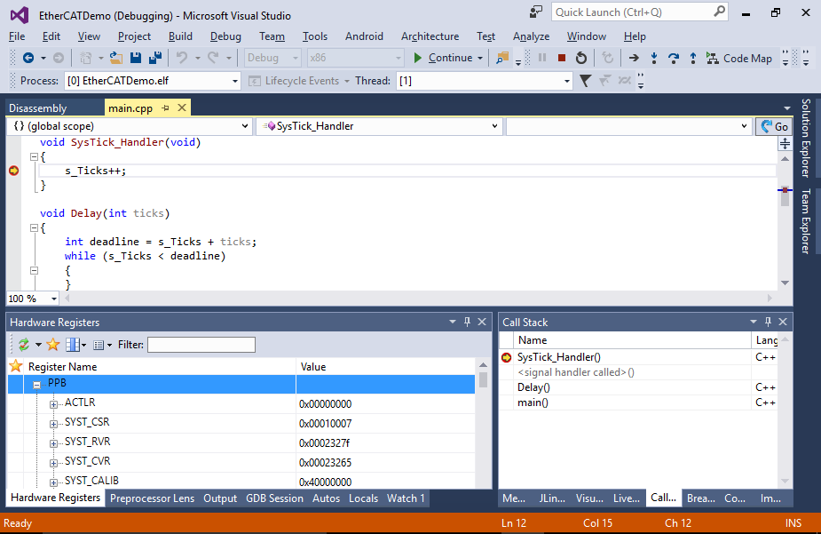821x534 pixels.
Task: Navigate backward with the back arrow
Action: tap(28, 58)
